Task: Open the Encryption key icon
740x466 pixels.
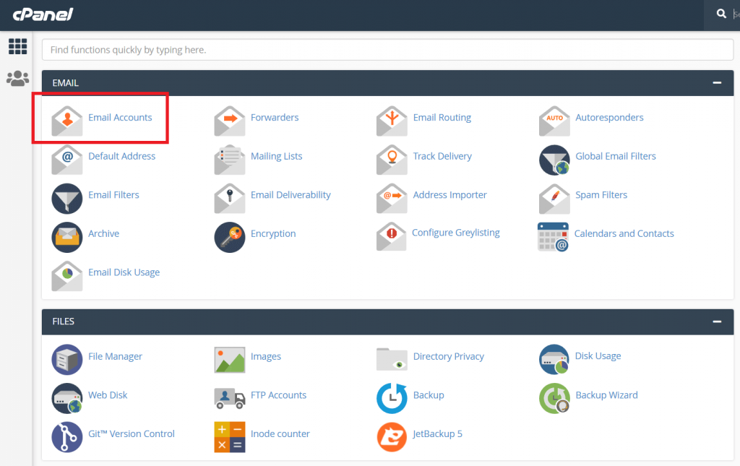Action: (x=230, y=237)
